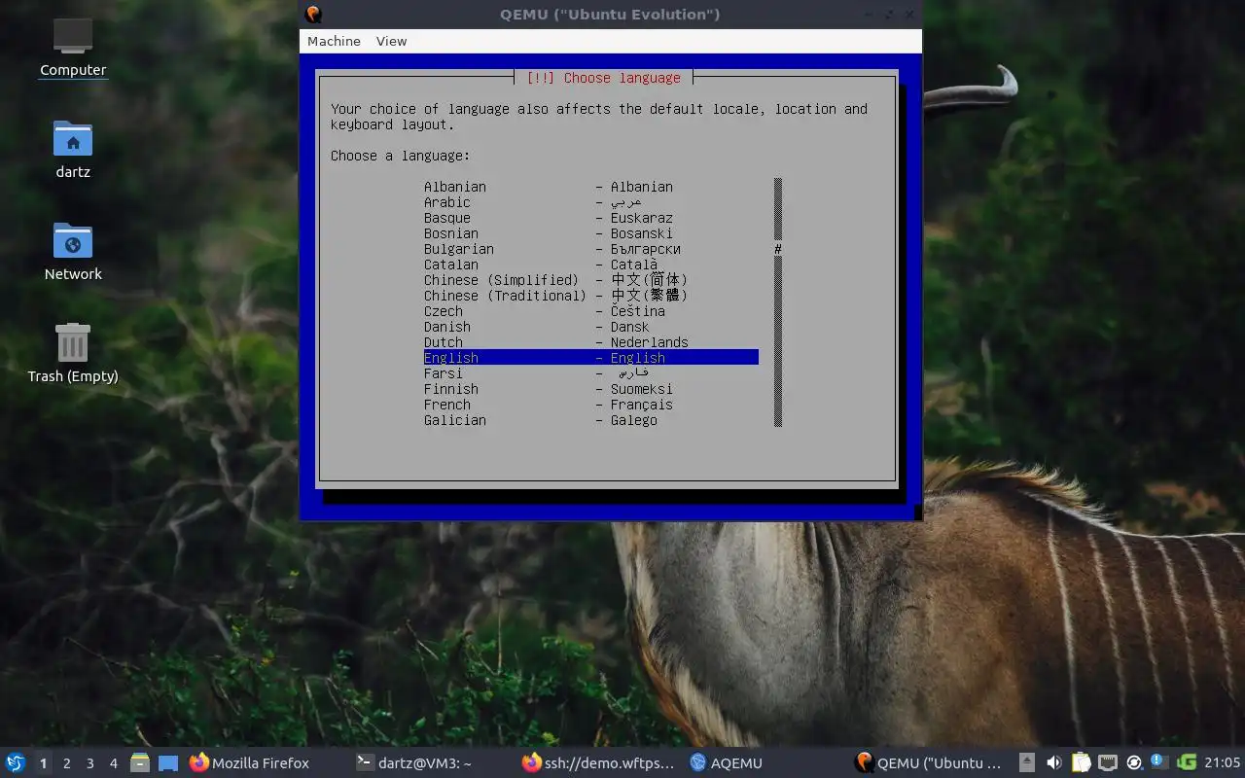This screenshot has width=1245, height=778.
Task: Open the update sync tray icon
Action: (1134, 763)
